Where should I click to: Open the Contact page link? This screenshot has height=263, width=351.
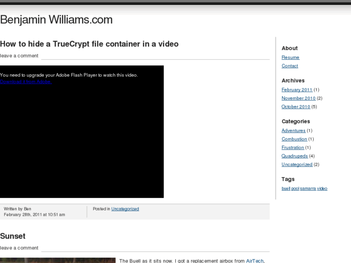coord(290,66)
